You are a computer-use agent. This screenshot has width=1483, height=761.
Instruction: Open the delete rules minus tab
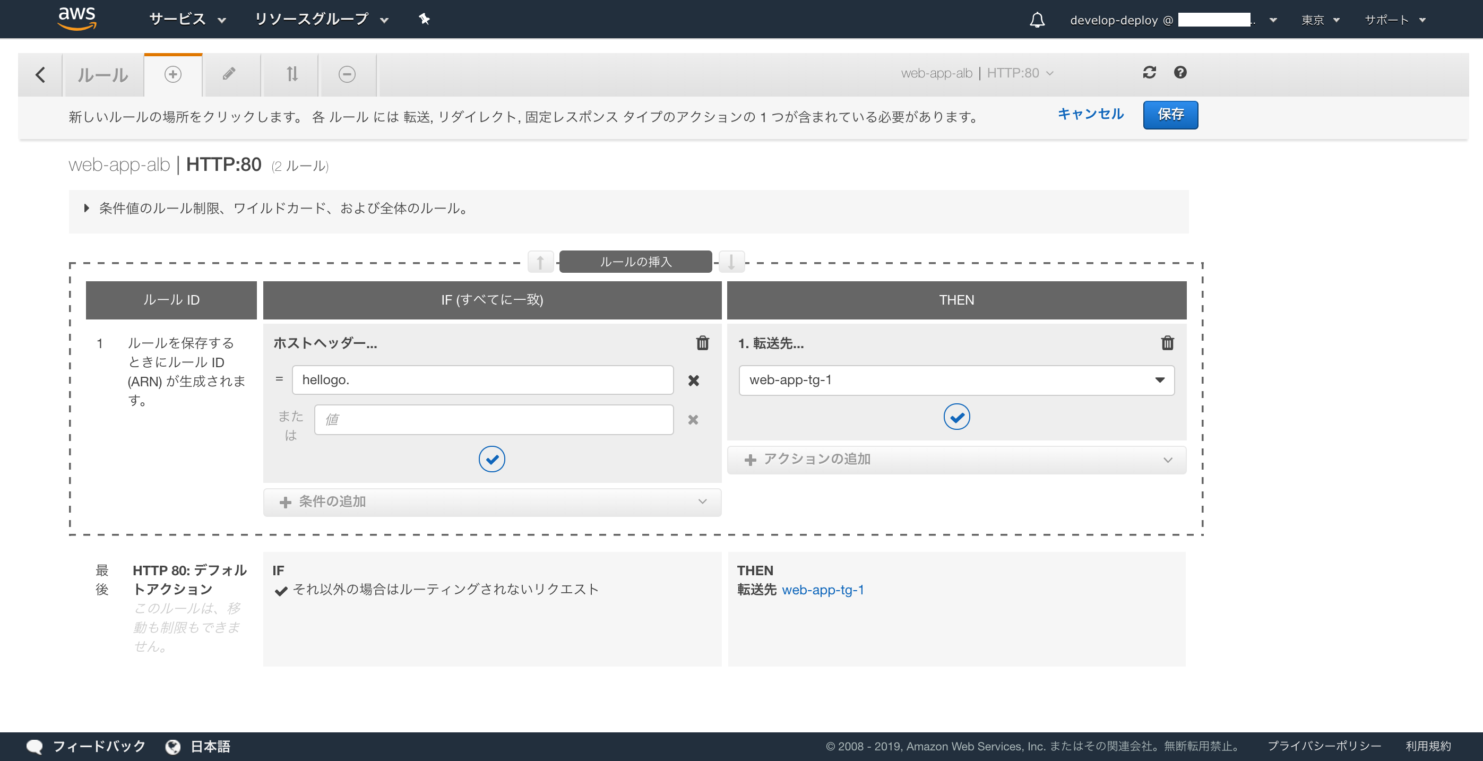(x=347, y=74)
